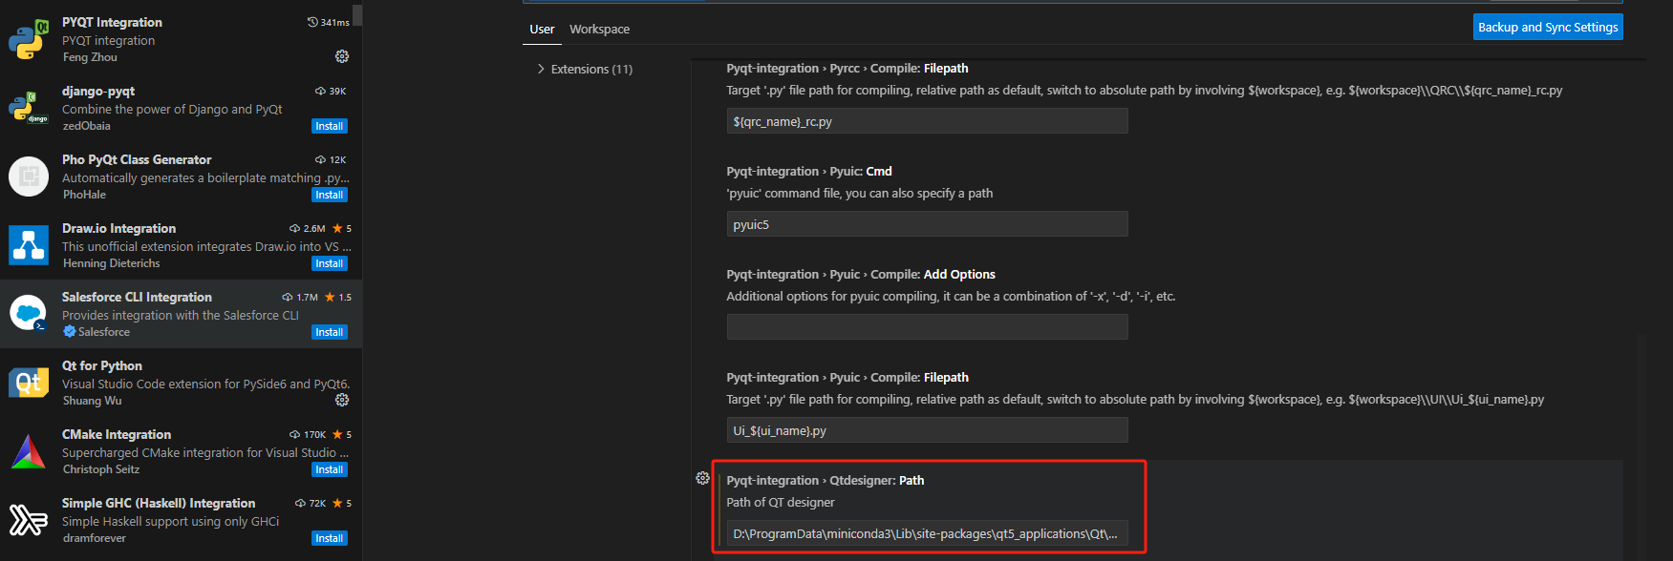The height and width of the screenshot is (561, 1673).
Task: Click the Pyuic Compile Filepath input field
Action: click(x=927, y=430)
